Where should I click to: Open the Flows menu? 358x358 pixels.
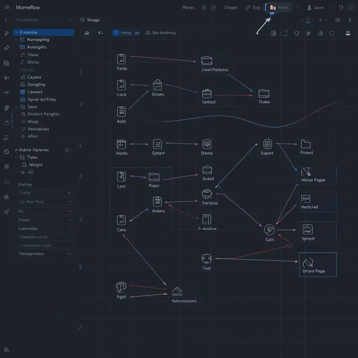point(188,7)
